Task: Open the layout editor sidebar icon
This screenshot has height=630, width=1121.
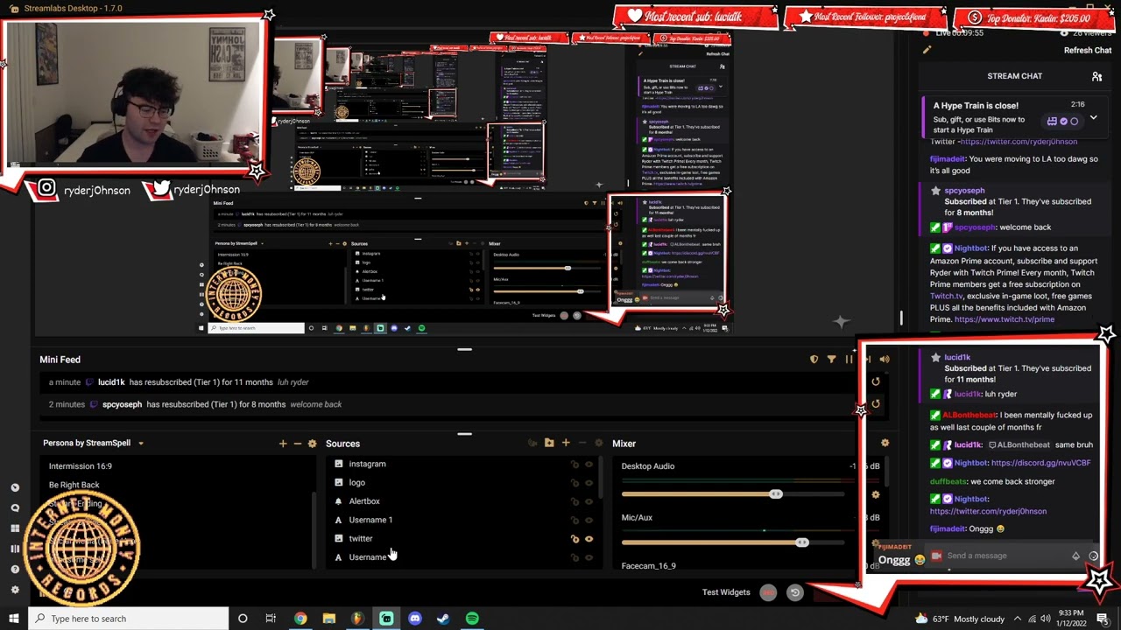Action: (x=14, y=549)
